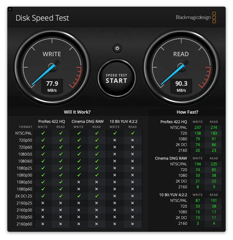The image size is (233, 240).
Task: Select the 77.9 MB/s write speed readout
Action: click(x=52, y=86)
